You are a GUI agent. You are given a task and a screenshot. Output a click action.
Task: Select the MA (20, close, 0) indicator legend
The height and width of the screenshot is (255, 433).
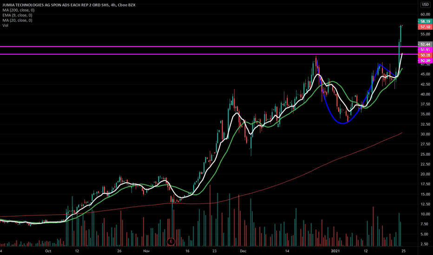tap(17, 20)
